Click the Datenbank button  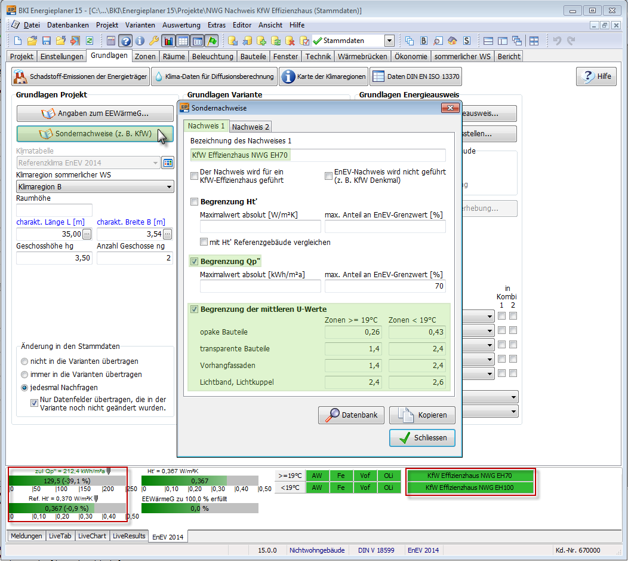[x=351, y=415]
